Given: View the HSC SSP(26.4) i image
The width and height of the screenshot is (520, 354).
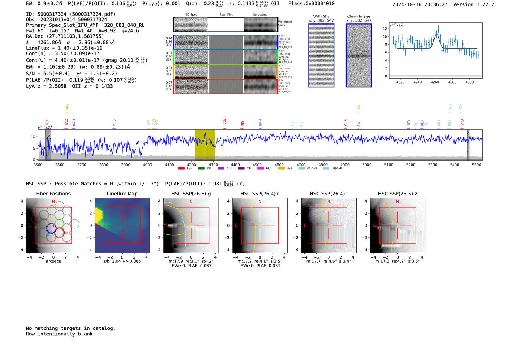Looking at the screenshot, I should pos(329,225).
